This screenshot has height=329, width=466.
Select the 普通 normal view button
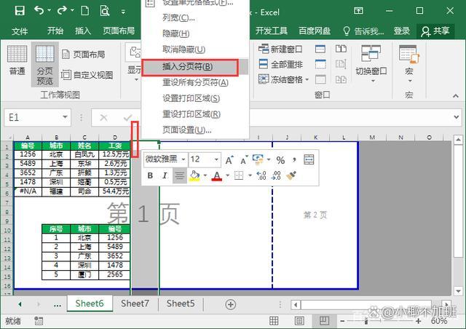tap(17, 60)
